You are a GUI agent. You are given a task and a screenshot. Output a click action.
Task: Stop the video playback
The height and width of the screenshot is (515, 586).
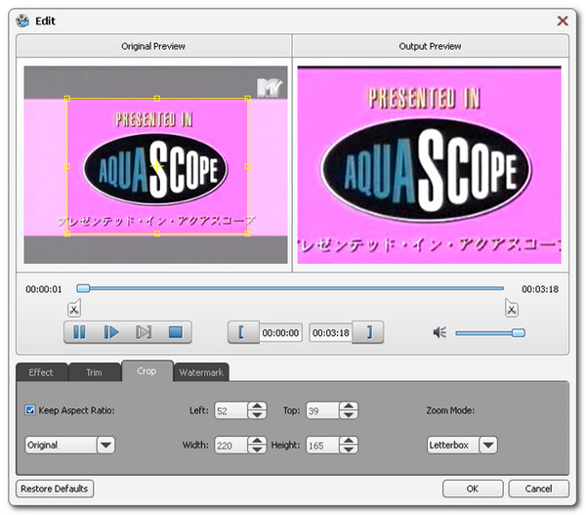click(176, 332)
